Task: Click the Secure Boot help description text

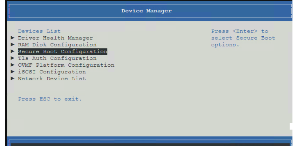Action: coord(243,38)
